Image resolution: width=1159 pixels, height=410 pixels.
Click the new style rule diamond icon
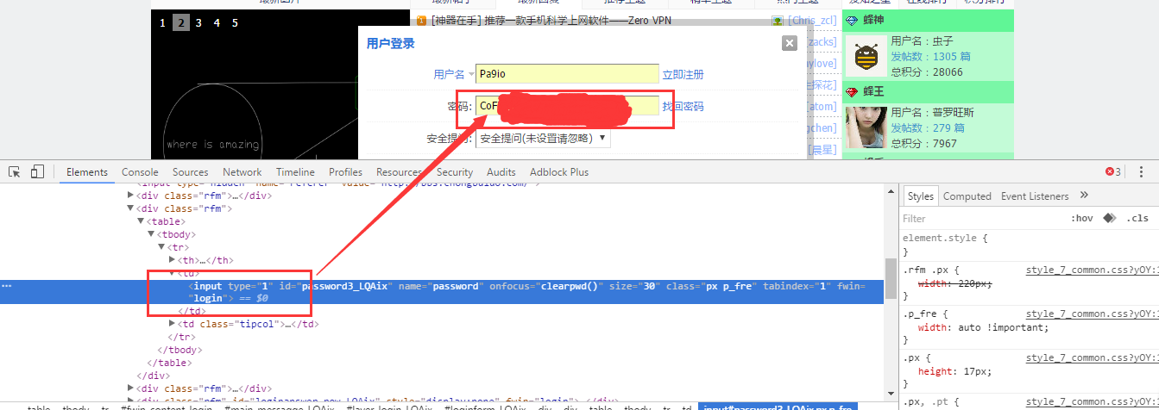point(1109,218)
